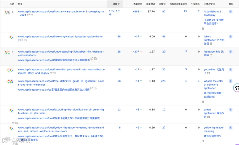Click intent badge in yoda dies row

pyautogui.click(x=231, y=70)
